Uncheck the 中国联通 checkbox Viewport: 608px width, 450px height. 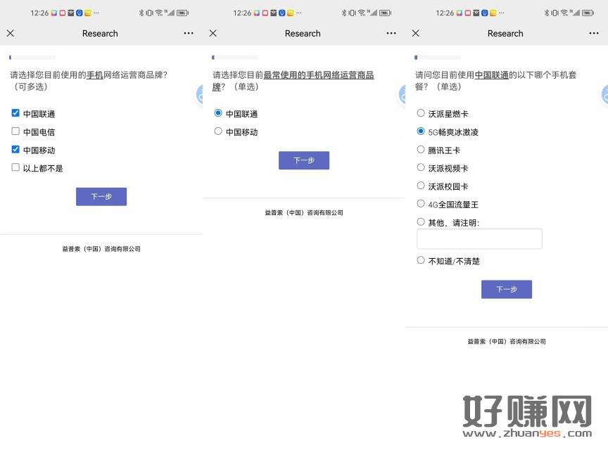click(x=15, y=113)
